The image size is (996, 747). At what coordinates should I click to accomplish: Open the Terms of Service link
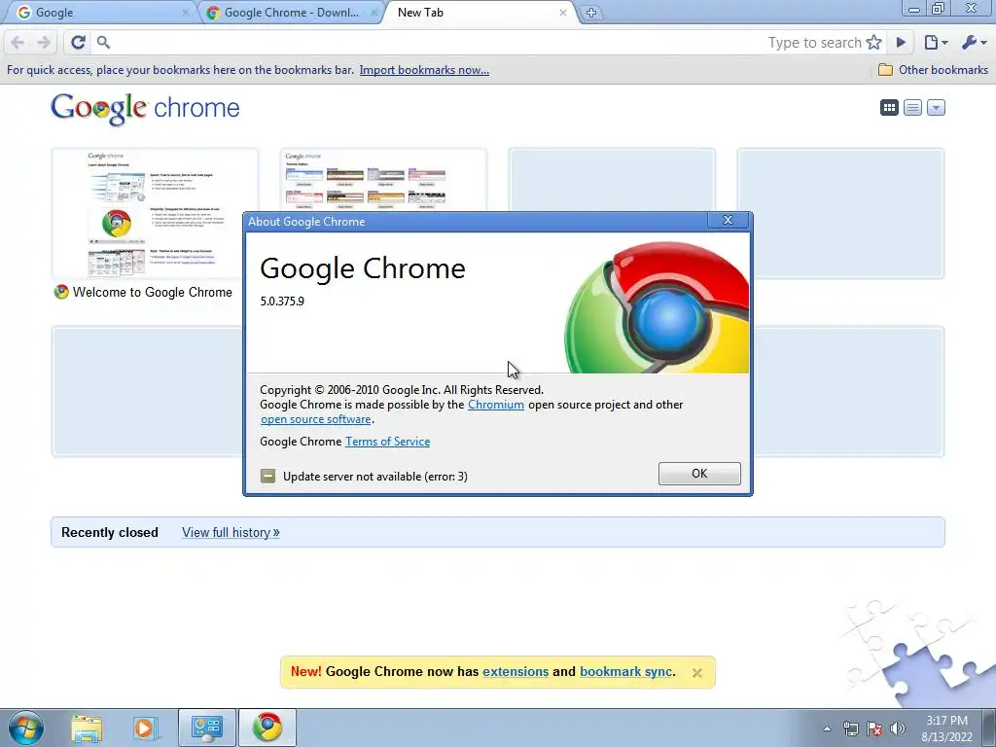tap(387, 442)
